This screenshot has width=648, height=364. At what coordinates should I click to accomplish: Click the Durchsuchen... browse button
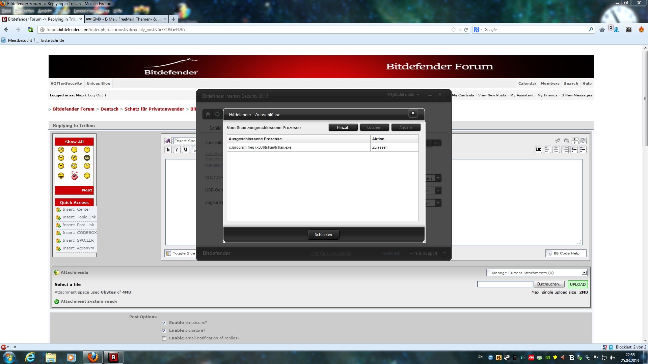(549, 284)
